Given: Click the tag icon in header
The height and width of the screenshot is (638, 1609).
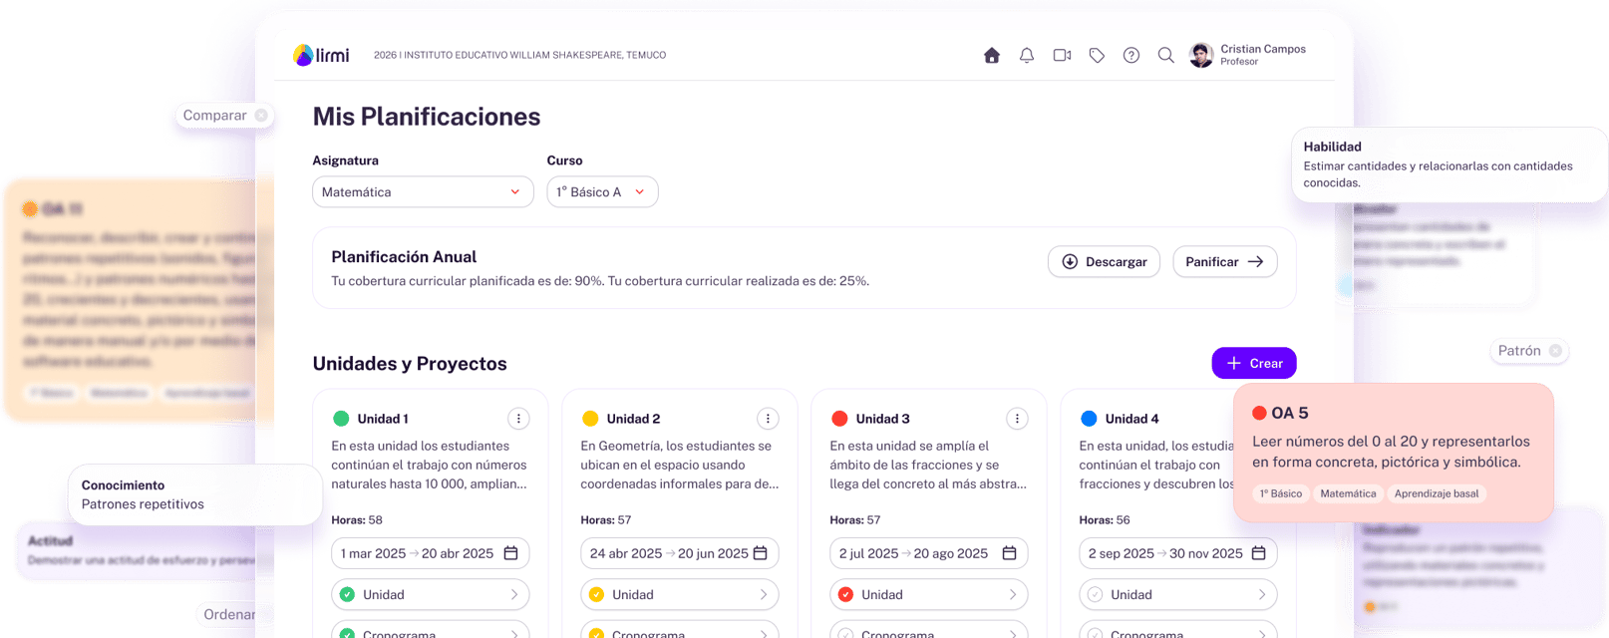Looking at the screenshot, I should (x=1097, y=56).
